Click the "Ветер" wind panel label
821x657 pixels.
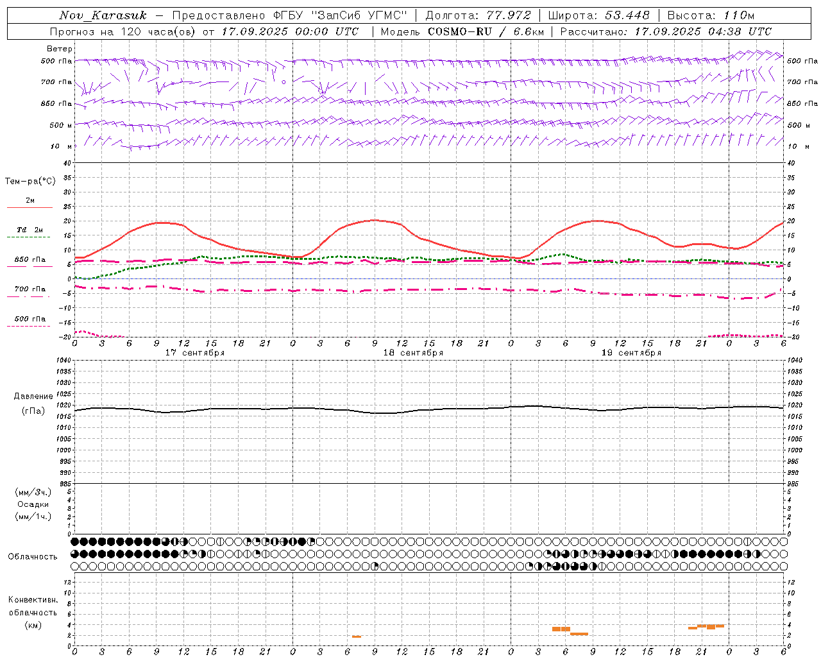pyautogui.click(x=60, y=49)
